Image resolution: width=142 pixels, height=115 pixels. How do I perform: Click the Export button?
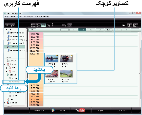click(101, 110)
